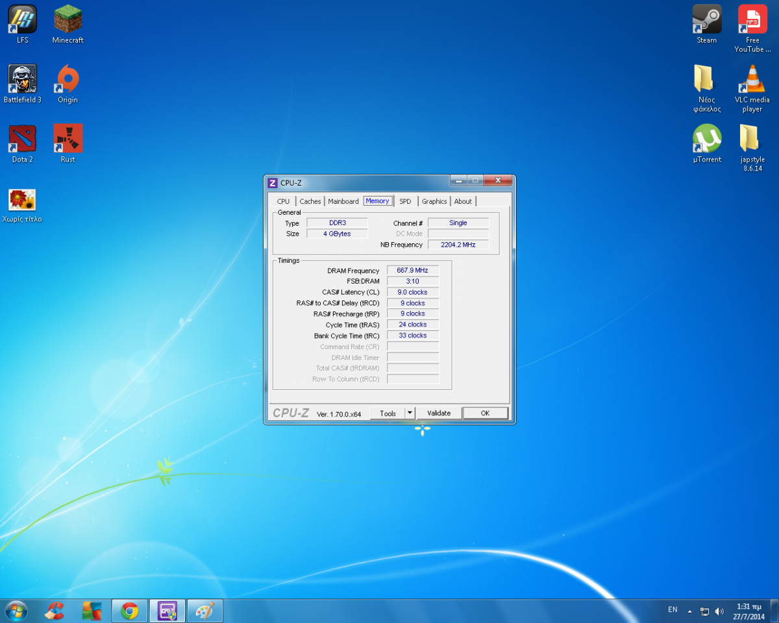Click tRCD value field 9 clocks
The image size is (779, 623).
click(413, 303)
